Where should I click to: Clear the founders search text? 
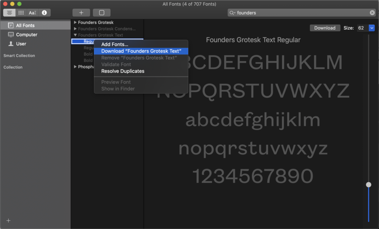point(372,12)
